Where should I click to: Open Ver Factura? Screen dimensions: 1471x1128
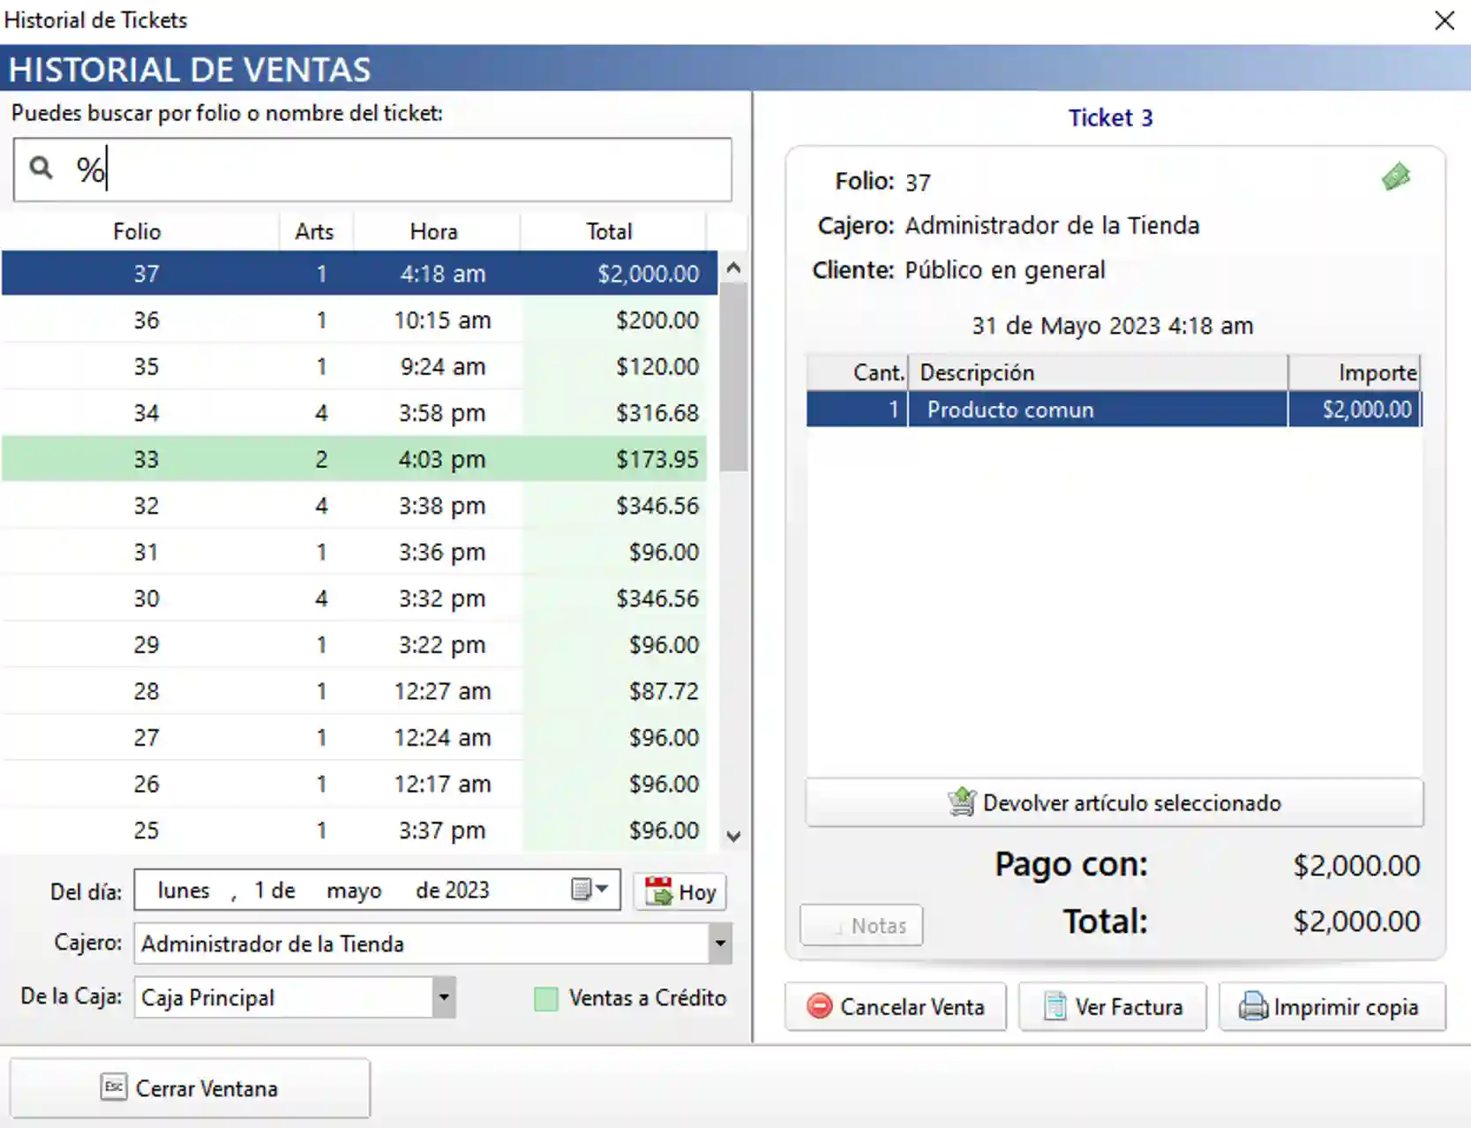[1112, 1007]
